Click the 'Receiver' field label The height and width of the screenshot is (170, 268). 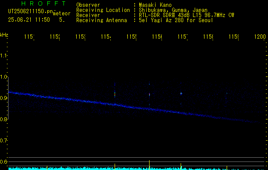tap(88, 15)
